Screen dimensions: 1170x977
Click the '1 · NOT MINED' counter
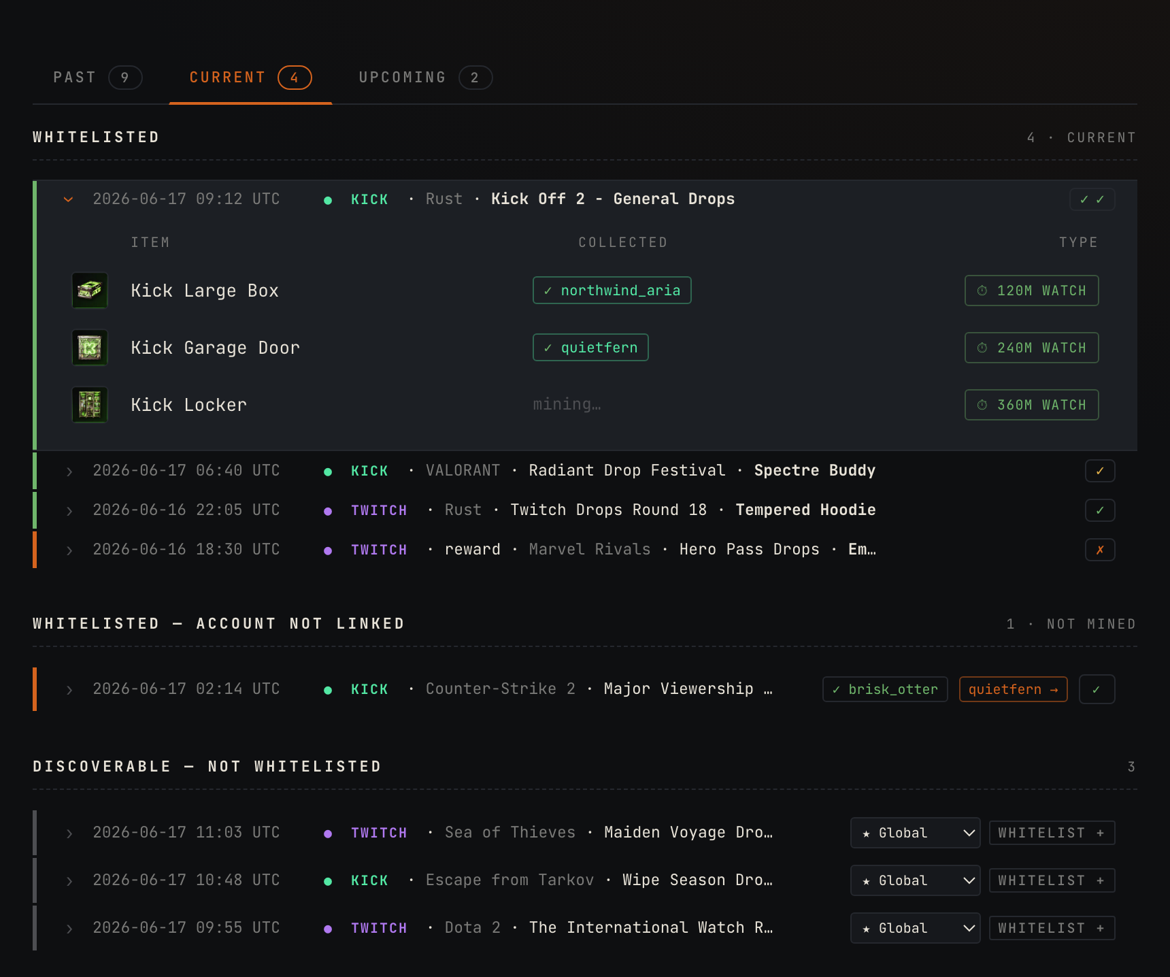point(1071,624)
